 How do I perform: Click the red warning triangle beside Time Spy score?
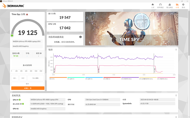pyautogui.click(x=27, y=14)
